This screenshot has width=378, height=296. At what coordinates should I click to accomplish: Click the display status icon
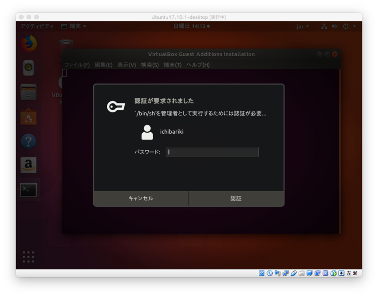(309, 273)
